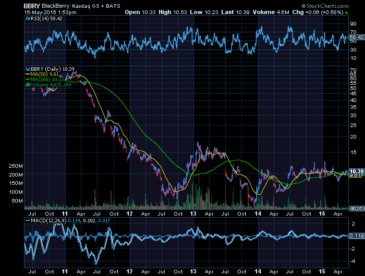Click the MA(200) 10.13 legend text
This screenshot has width=365, height=276.
(47, 80)
